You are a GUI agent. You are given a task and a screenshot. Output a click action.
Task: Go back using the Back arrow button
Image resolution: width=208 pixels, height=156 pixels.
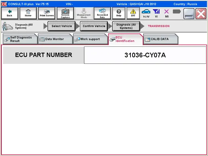tap(10, 13)
